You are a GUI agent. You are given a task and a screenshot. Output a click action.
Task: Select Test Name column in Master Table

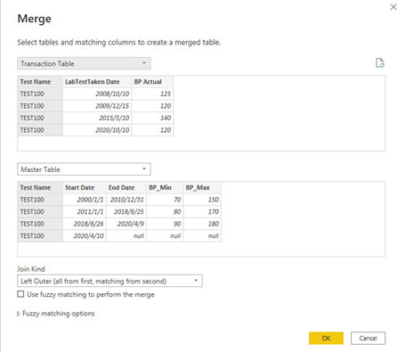[40, 187]
